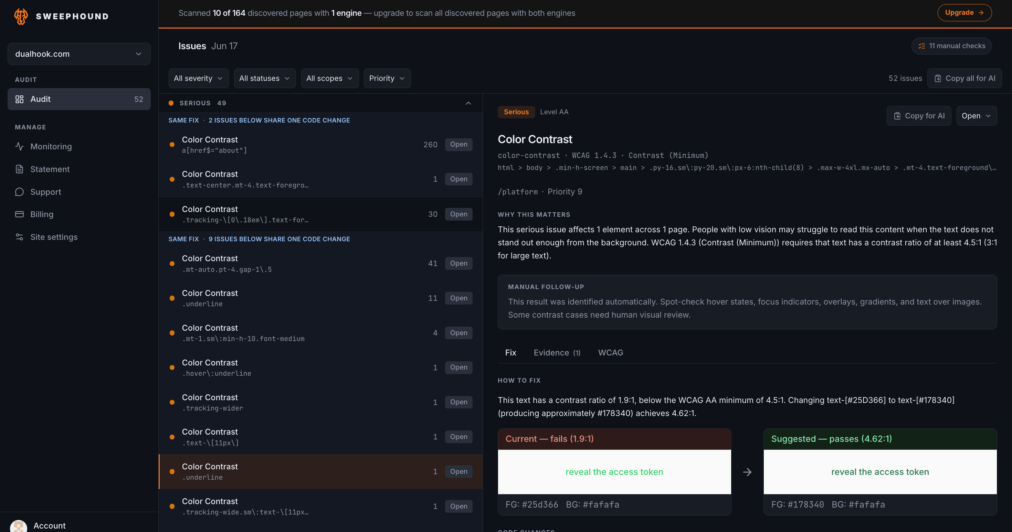Click the Upgrade button

pos(964,13)
